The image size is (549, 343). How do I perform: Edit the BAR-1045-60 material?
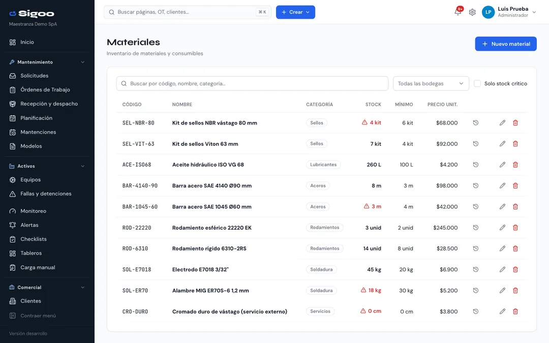pyautogui.click(x=502, y=207)
